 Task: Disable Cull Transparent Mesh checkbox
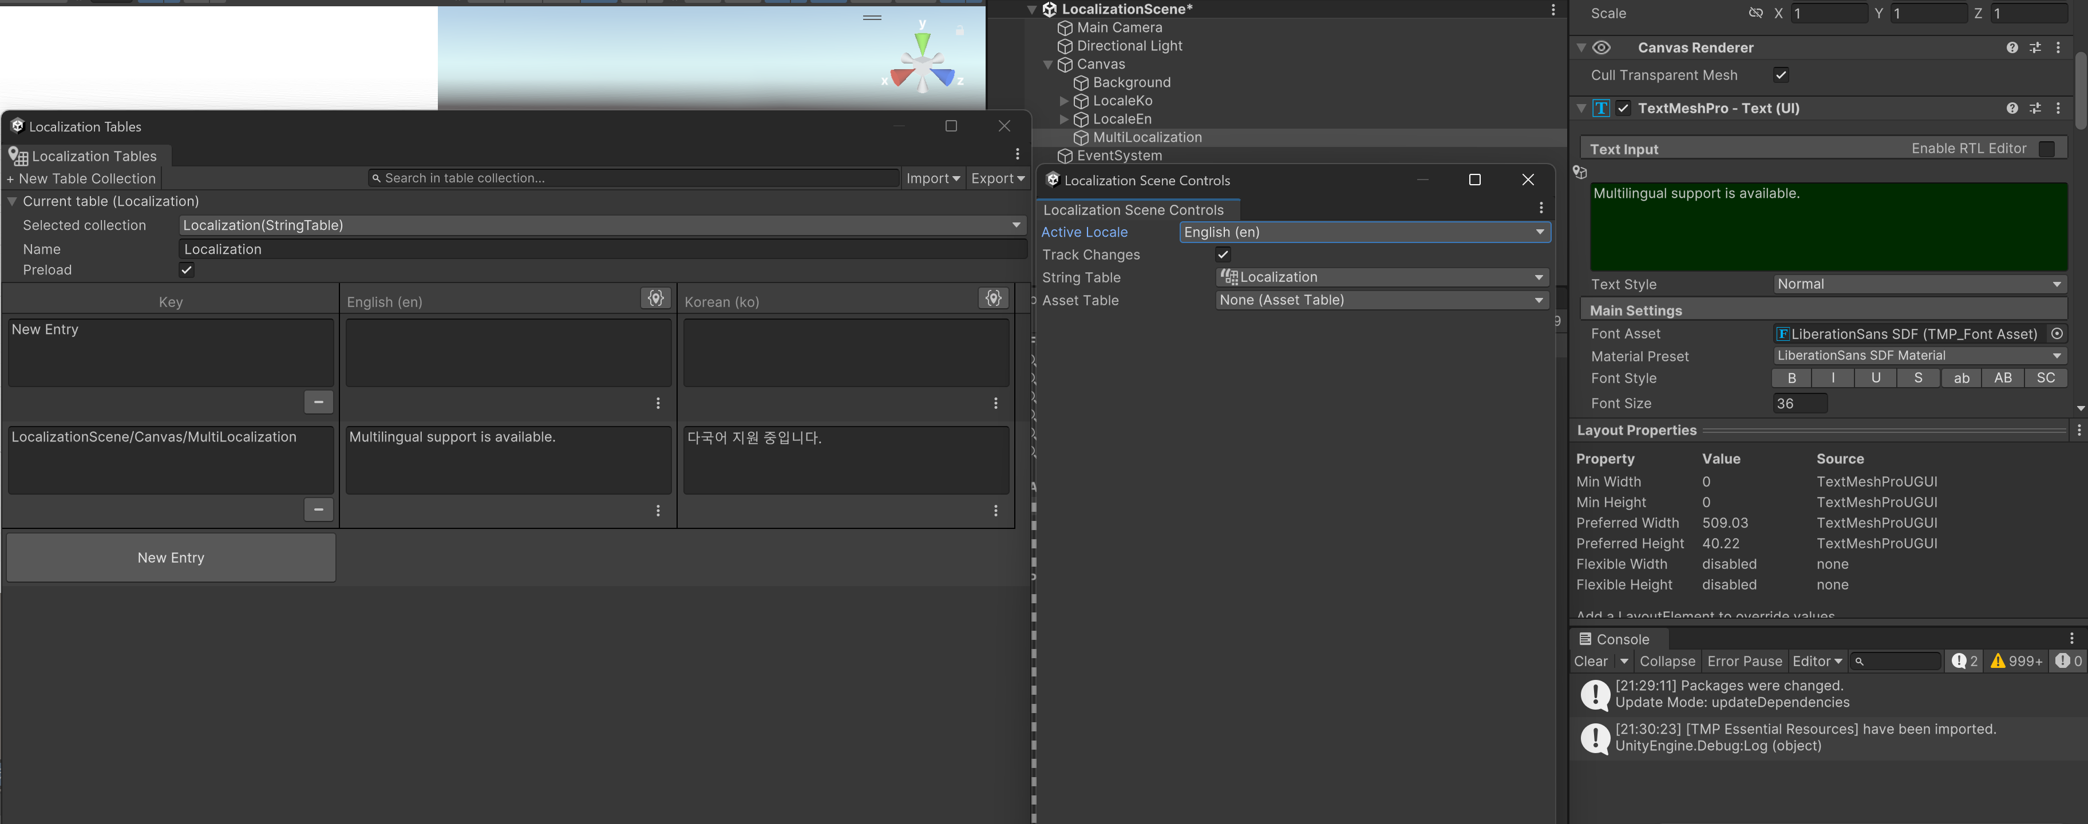tap(1781, 75)
